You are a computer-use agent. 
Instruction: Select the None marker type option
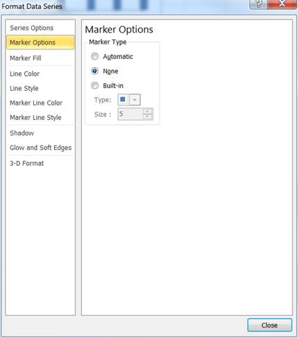pyautogui.click(x=94, y=71)
